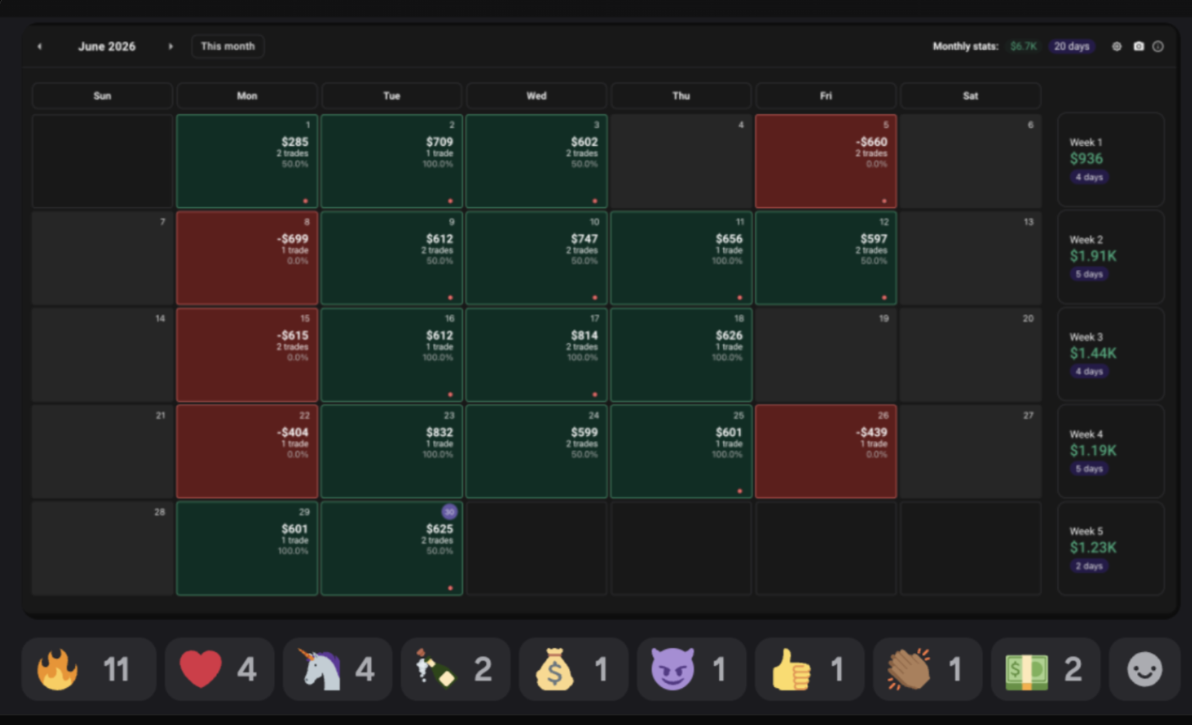Click the Fri column header
Screen dimensions: 1192x725
pyautogui.click(x=826, y=96)
